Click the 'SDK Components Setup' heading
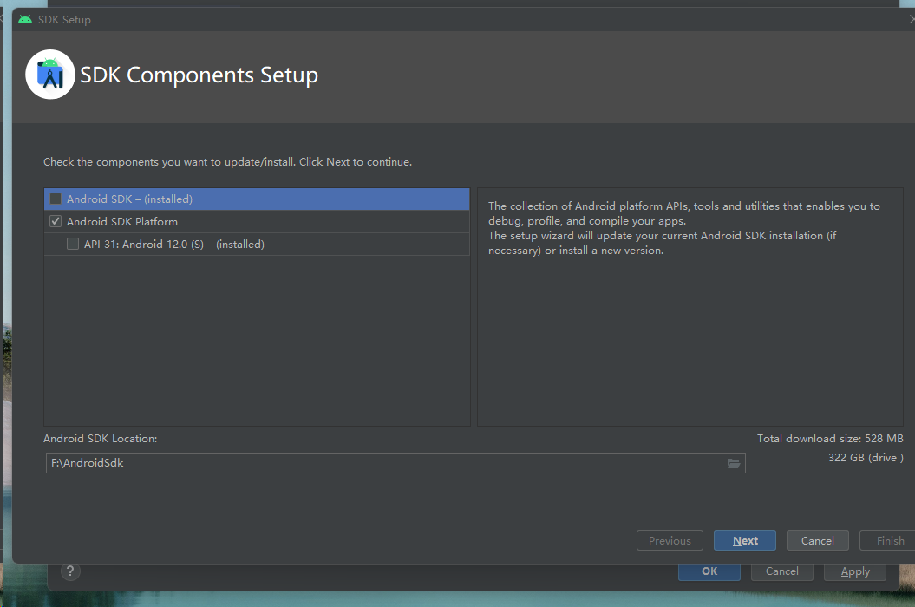The image size is (915, 607). coord(199,75)
